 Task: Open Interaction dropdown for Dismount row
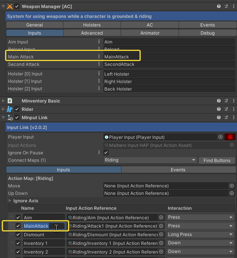pos(200,234)
